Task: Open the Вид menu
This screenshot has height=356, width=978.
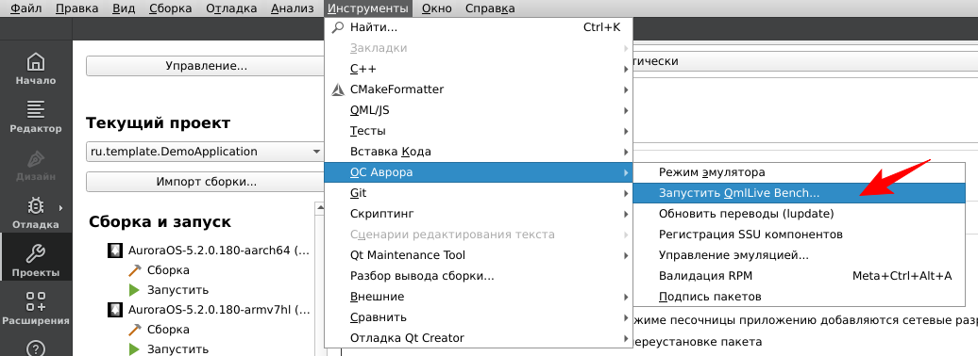Action: pyautogui.click(x=124, y=8)
